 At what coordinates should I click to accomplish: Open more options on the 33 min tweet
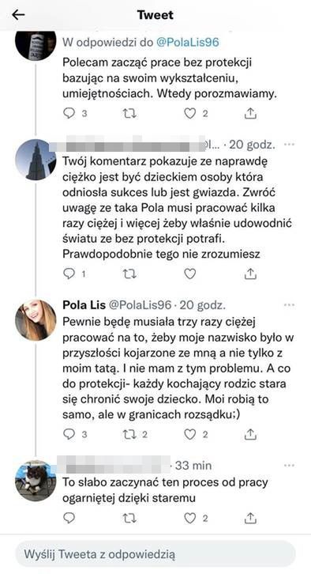tap(289, 466)
